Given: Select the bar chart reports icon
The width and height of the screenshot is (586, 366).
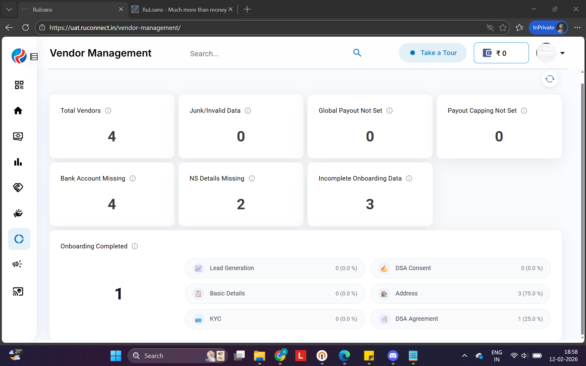Looking at the screenshot, I should coord(18,162).
